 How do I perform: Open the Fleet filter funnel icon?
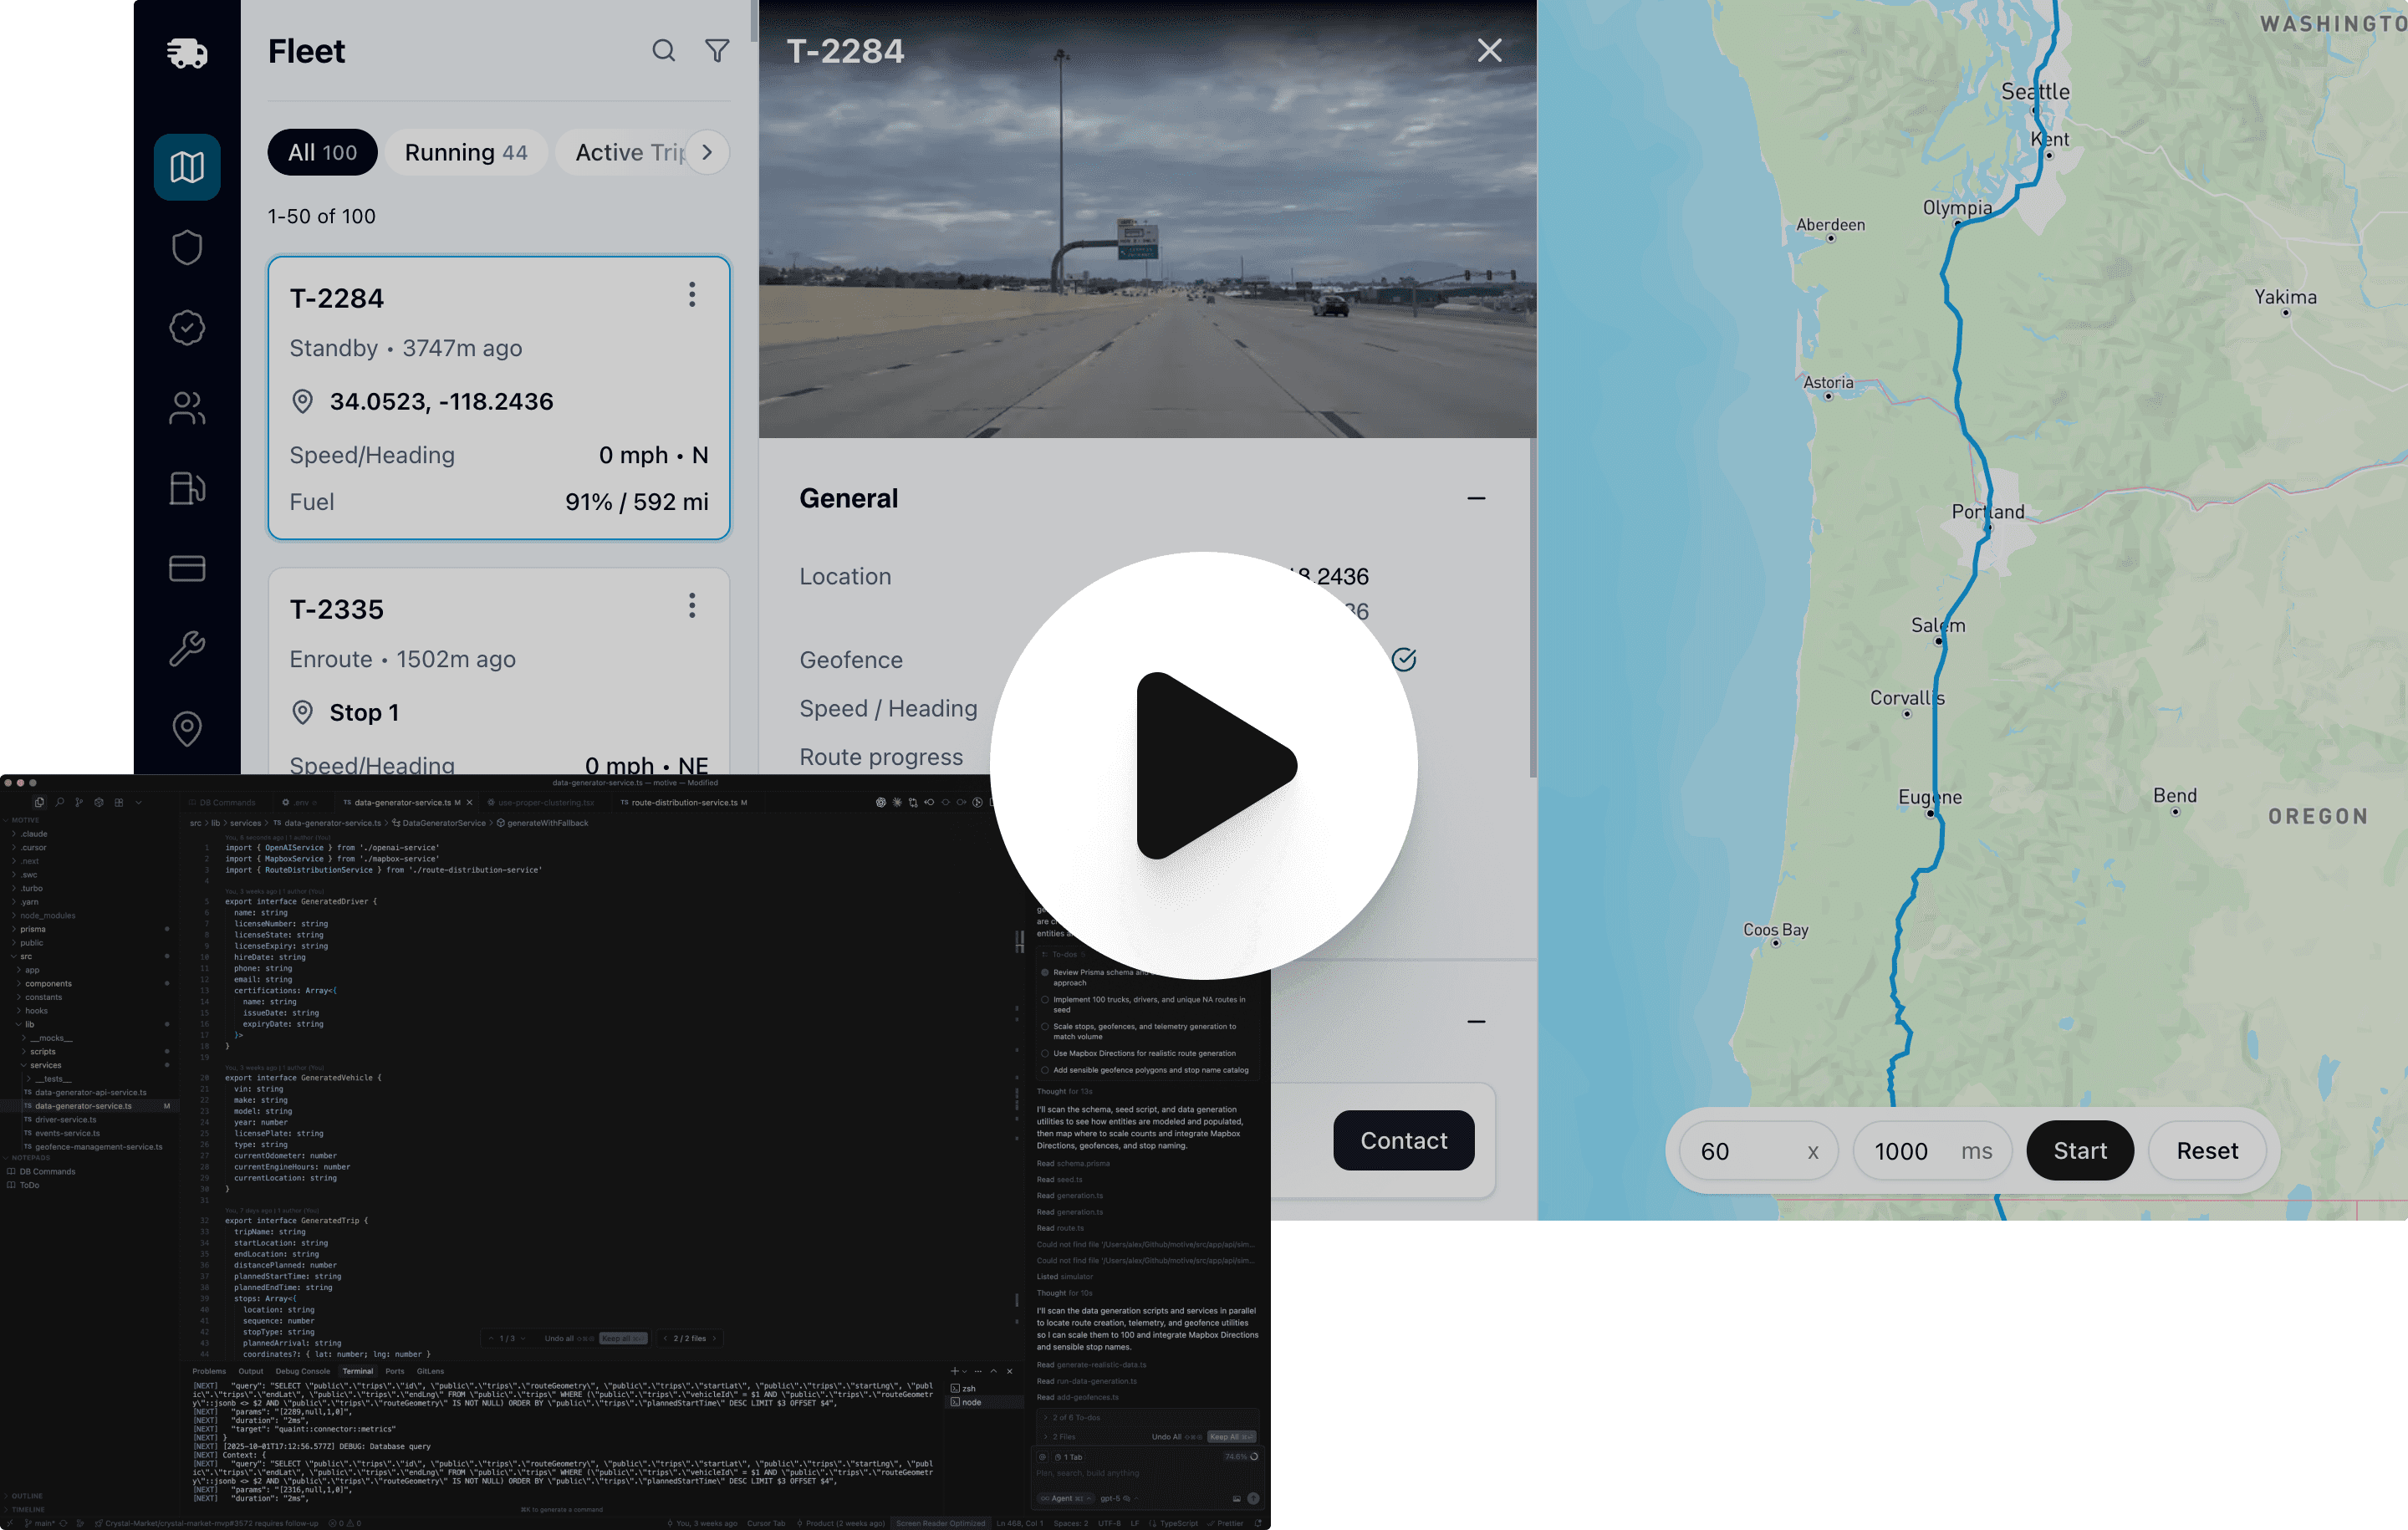(717, 51)
